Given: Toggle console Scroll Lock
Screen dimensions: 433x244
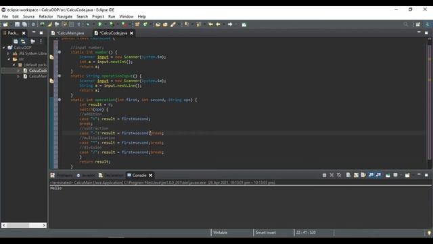Looking at the screenshot, I should [356, 175].
